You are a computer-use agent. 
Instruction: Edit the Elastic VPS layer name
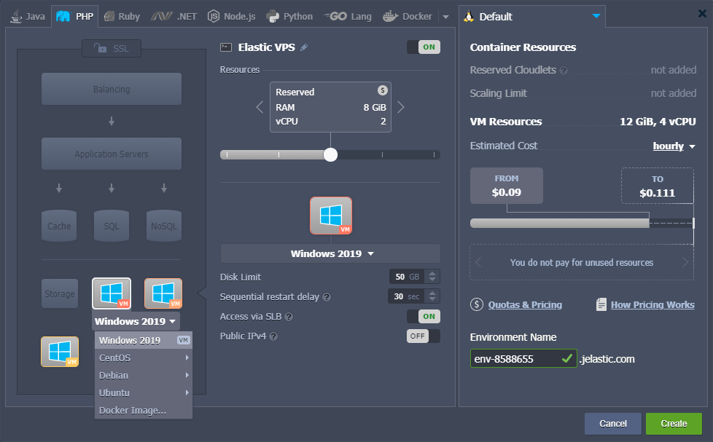coord(304,47)
